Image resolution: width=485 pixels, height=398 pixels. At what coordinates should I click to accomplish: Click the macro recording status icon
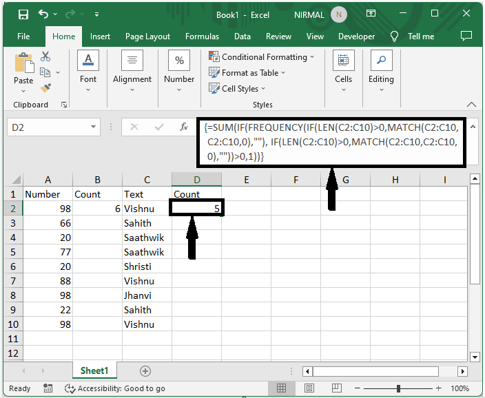coord(48,388)
